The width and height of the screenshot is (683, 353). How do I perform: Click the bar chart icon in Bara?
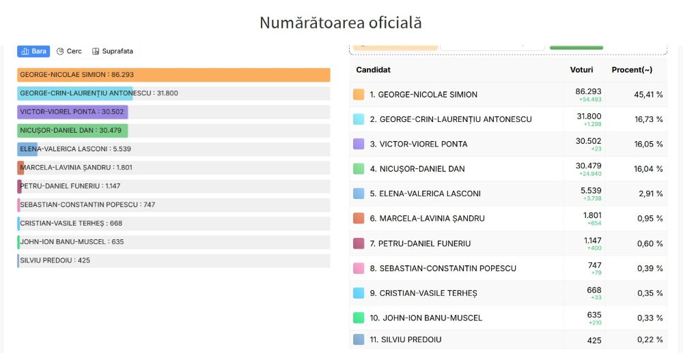coord(25,51)
